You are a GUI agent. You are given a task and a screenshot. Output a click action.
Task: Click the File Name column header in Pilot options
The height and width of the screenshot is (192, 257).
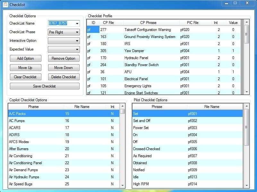click(212, 106)
